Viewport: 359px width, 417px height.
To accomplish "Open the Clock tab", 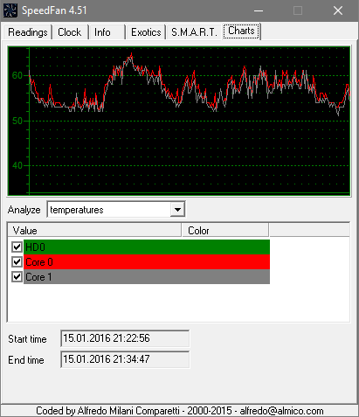I will pyautogui.click(x=70, y=32).
